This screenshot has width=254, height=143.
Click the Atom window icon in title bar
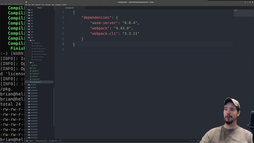(x=26, y=2)
